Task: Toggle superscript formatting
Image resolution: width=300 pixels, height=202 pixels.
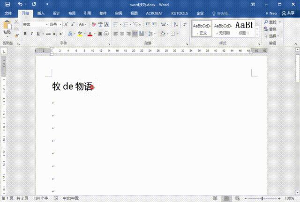Action: coord(61,34)
